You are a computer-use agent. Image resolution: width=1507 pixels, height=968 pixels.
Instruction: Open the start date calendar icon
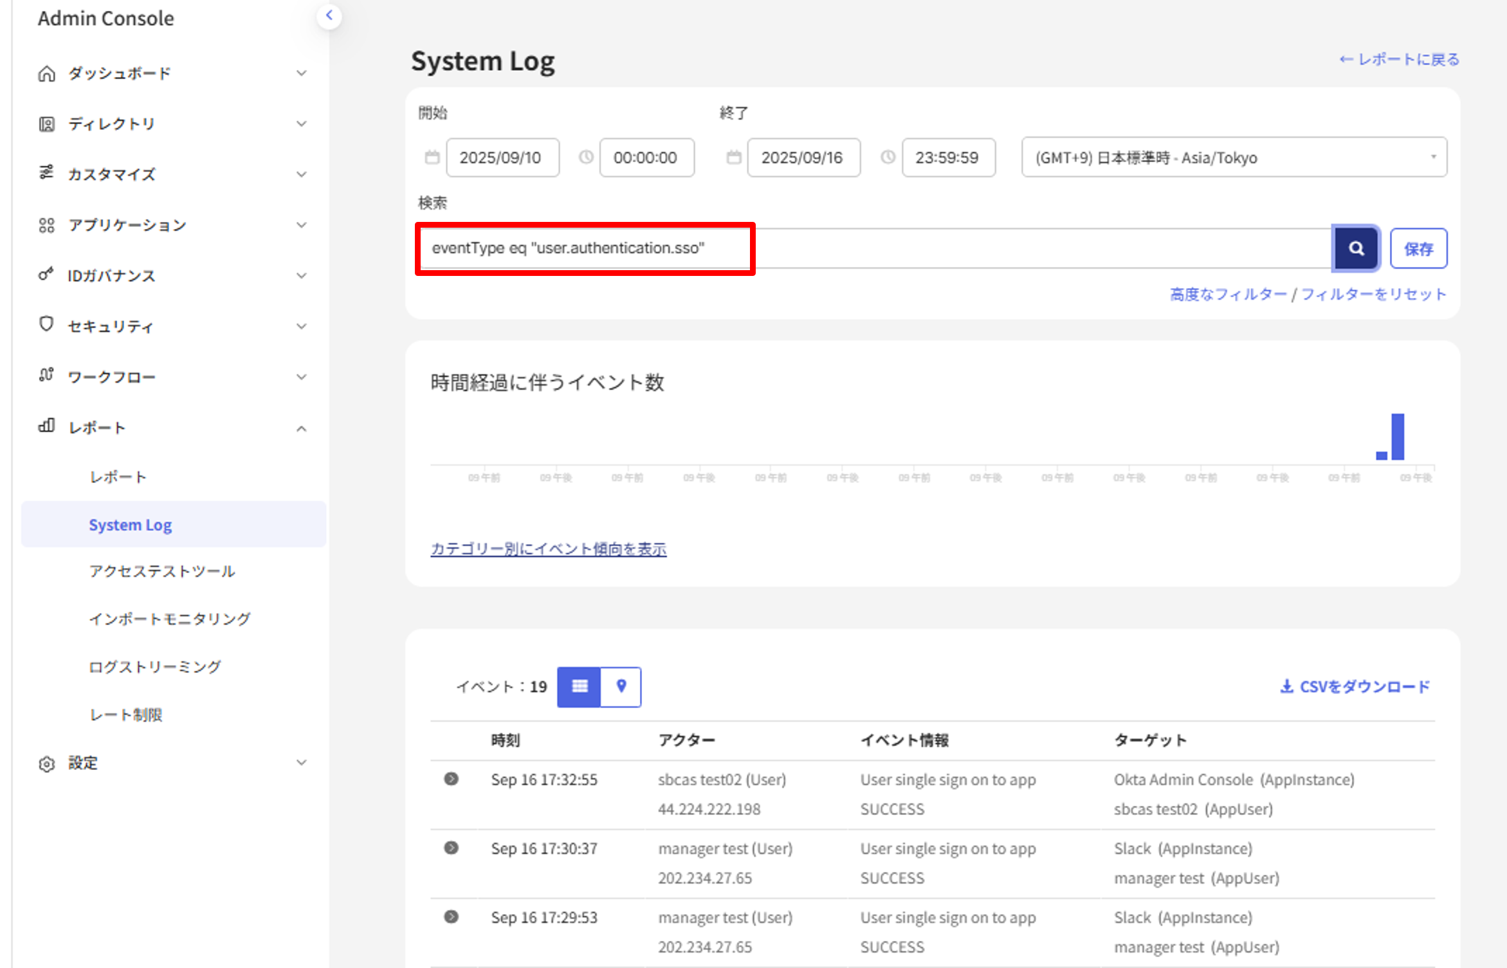(432, 157)
